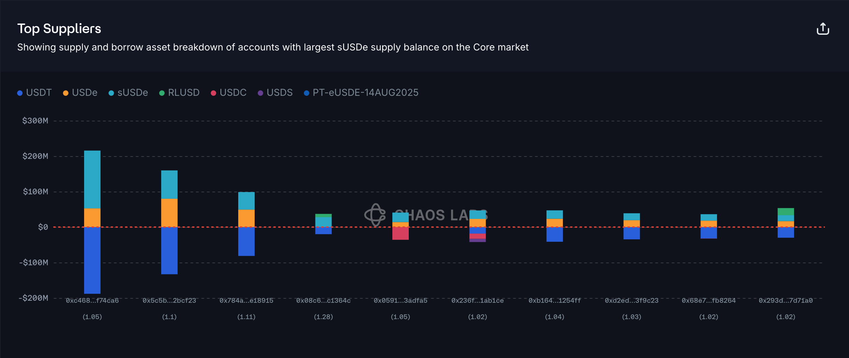Select the teal sUSDe segment of 0x5c5b...2bcf23 bar
This screenshot has width=849, height=358.
(x=169, y=185)
